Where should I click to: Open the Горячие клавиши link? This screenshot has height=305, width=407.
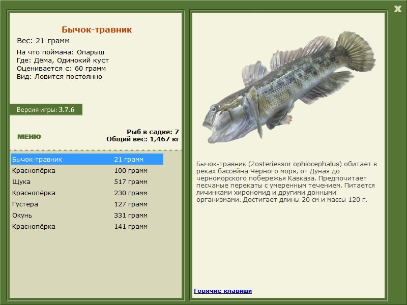point(223,291)
